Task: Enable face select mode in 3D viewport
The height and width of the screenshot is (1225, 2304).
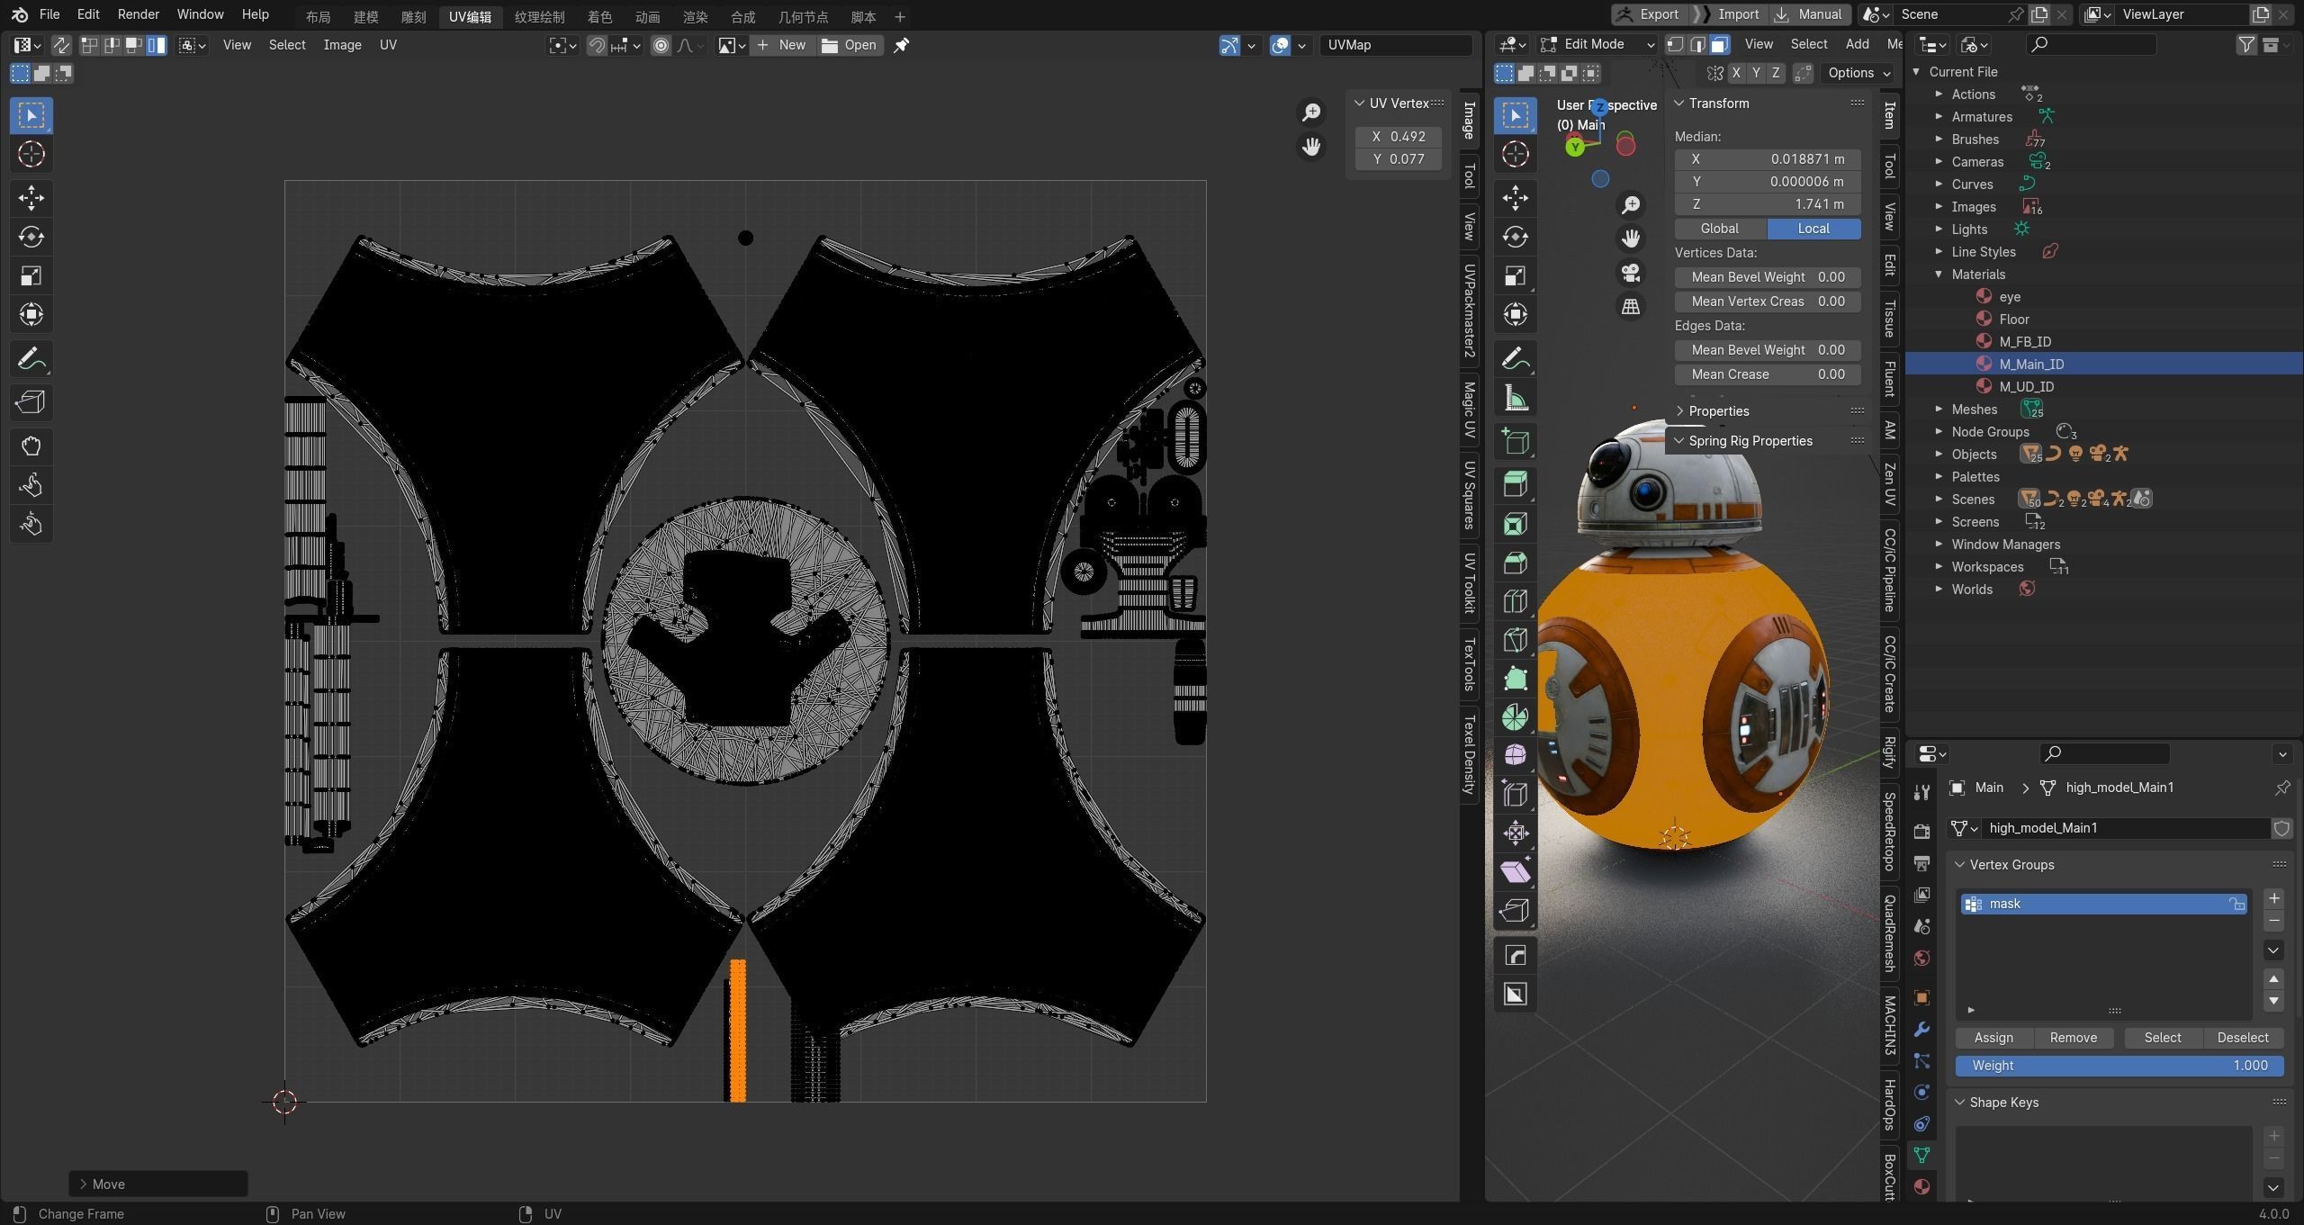Action: (1719, 44)
